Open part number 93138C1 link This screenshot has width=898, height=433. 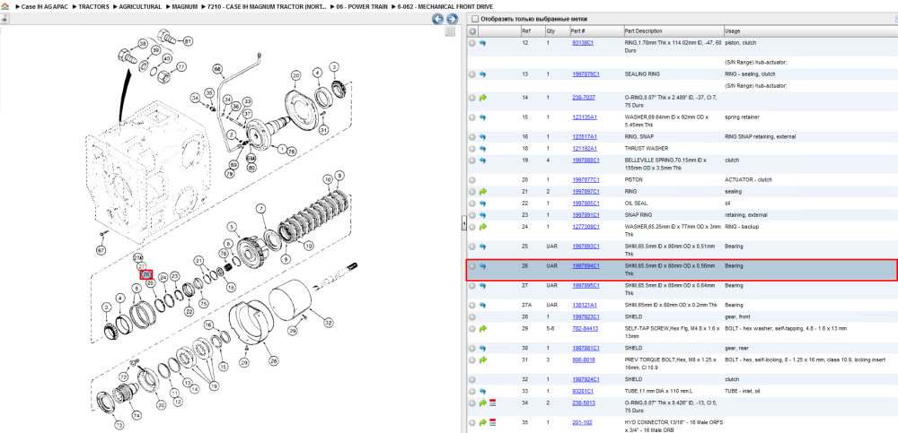tap(583, 43)
